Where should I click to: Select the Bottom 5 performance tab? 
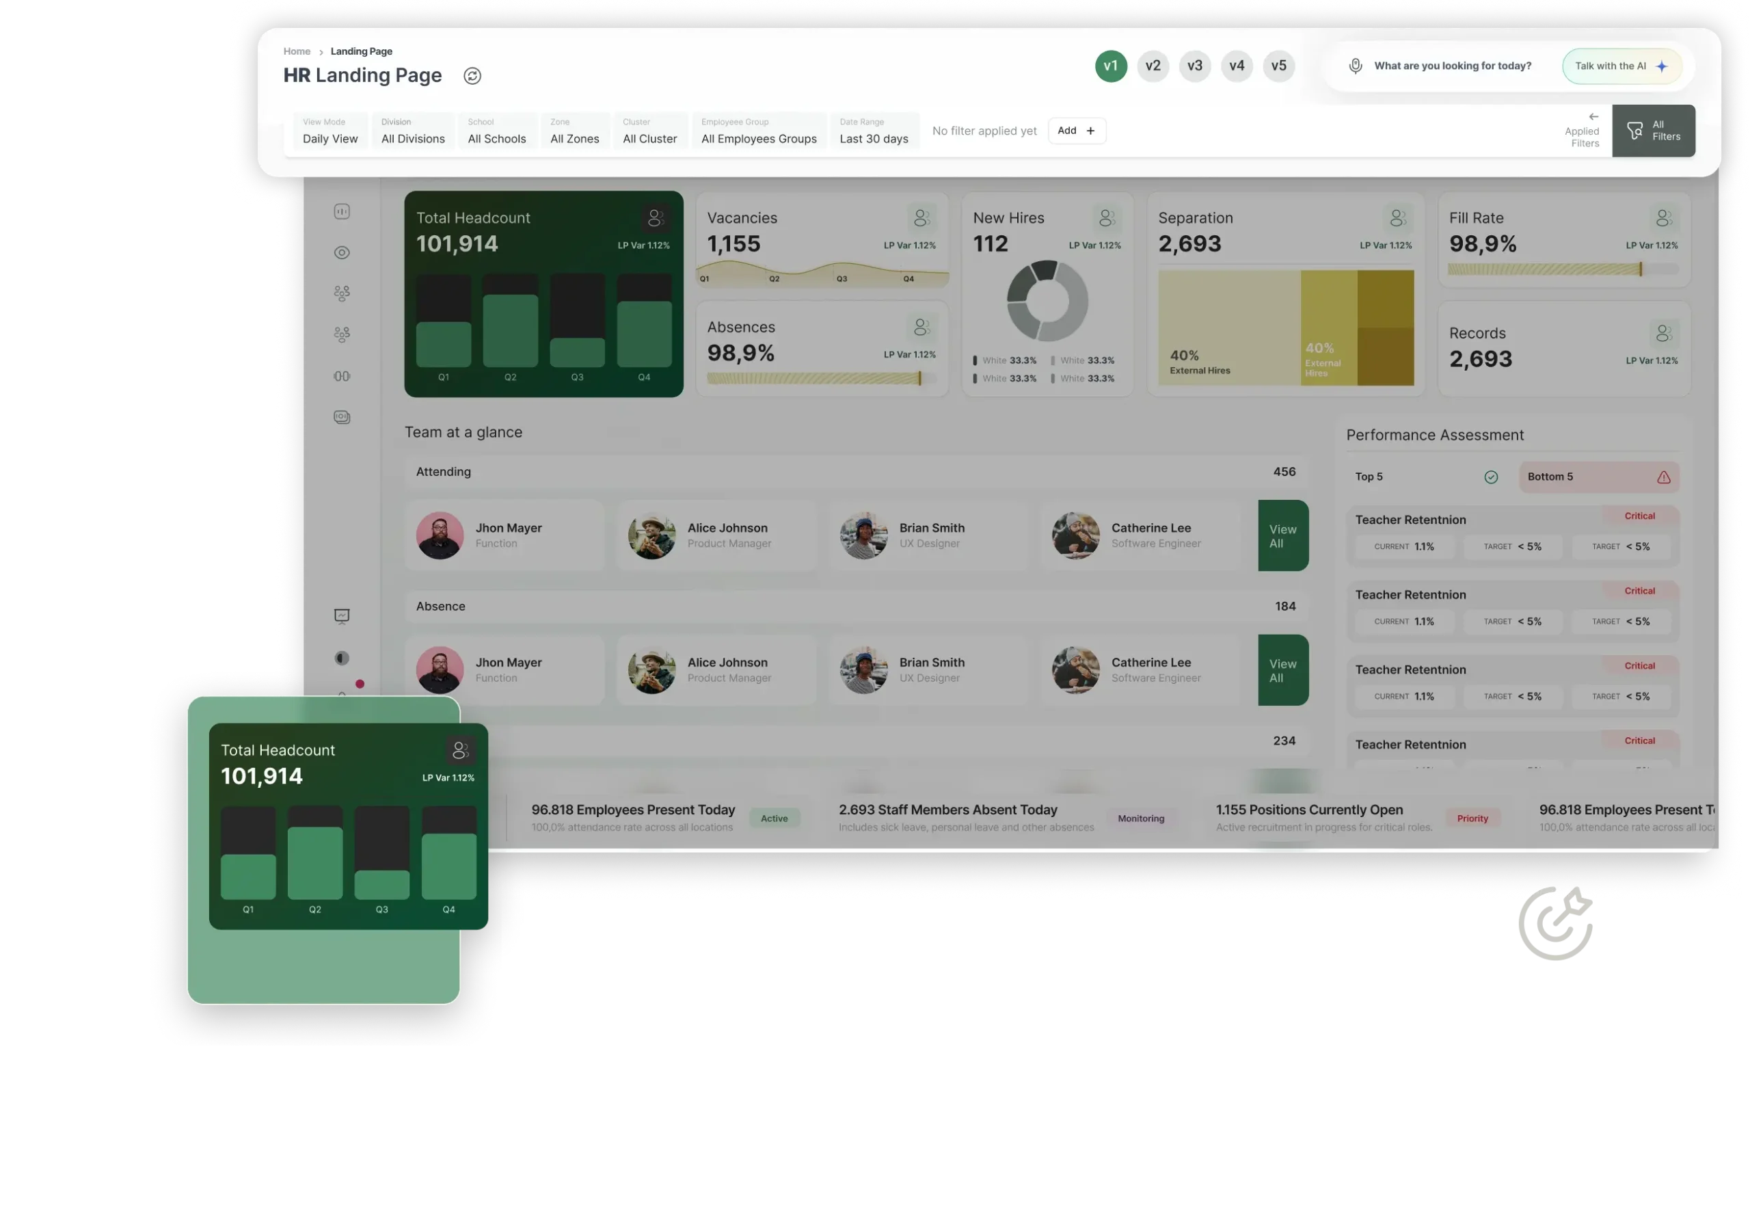click(x=1598, y=477)
